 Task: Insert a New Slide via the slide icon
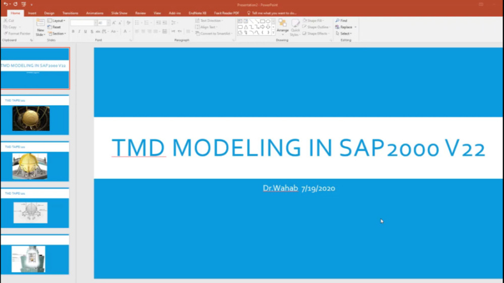[x=40, y=23]
